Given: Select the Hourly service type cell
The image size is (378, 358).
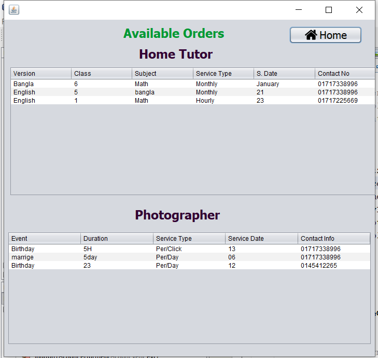Looking at the screenshot, I should (223, 101).
